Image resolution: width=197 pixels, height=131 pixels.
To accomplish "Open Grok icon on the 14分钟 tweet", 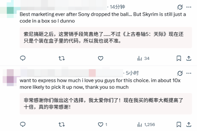I will coord(180,7).
